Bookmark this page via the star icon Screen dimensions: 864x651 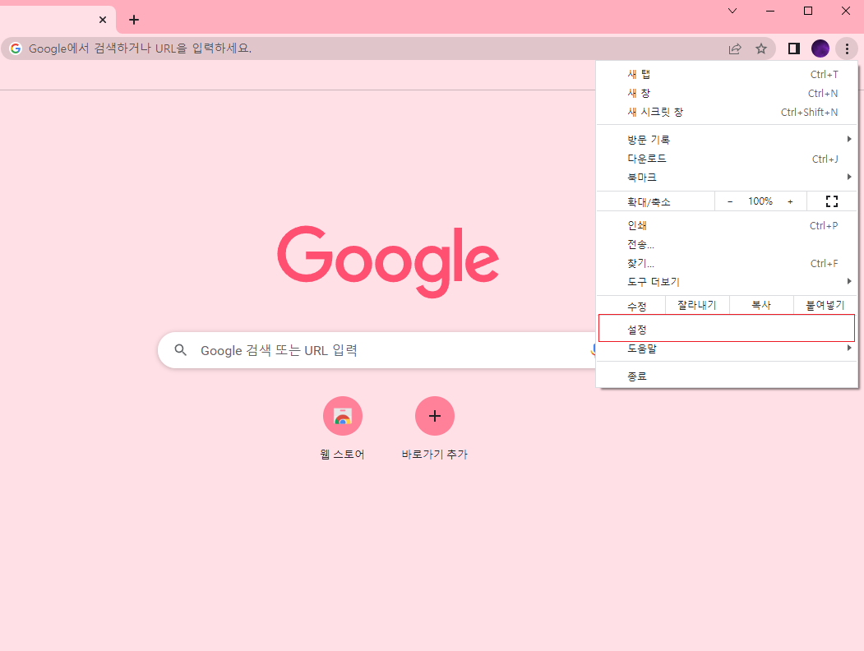761,48
